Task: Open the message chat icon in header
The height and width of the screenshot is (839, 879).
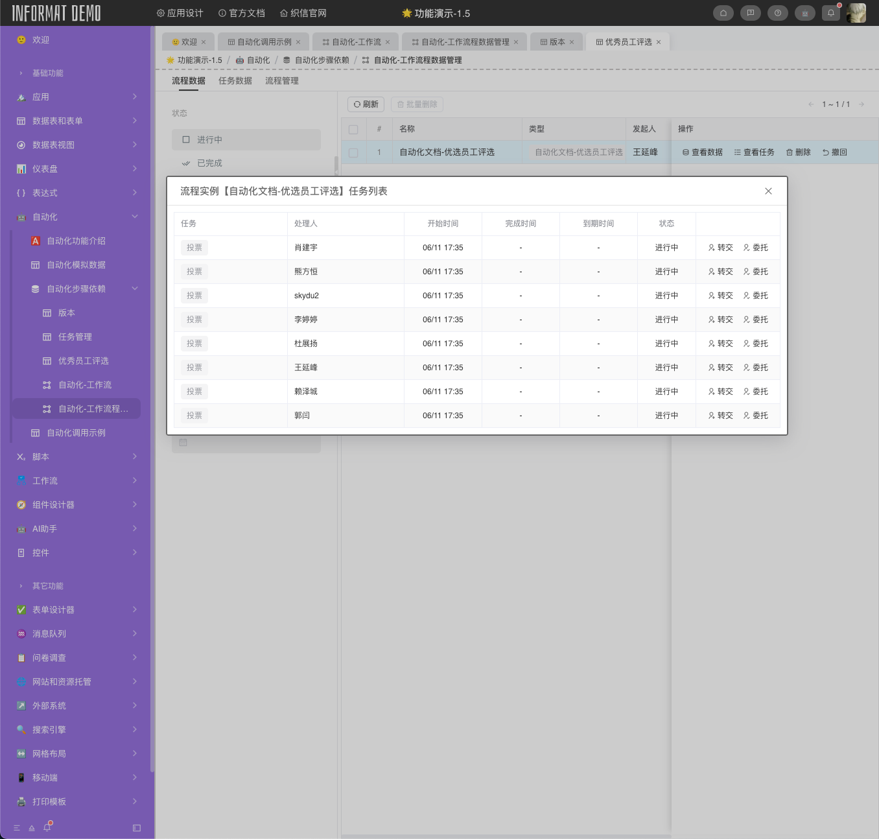Action: [x=751, y=13]
